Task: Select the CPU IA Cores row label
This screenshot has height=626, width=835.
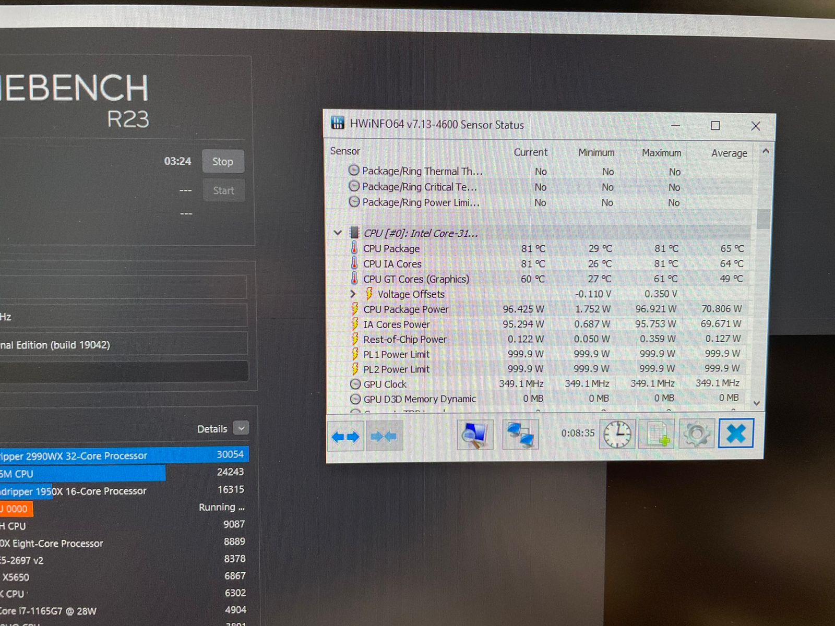Action: [x=392, y=263]
